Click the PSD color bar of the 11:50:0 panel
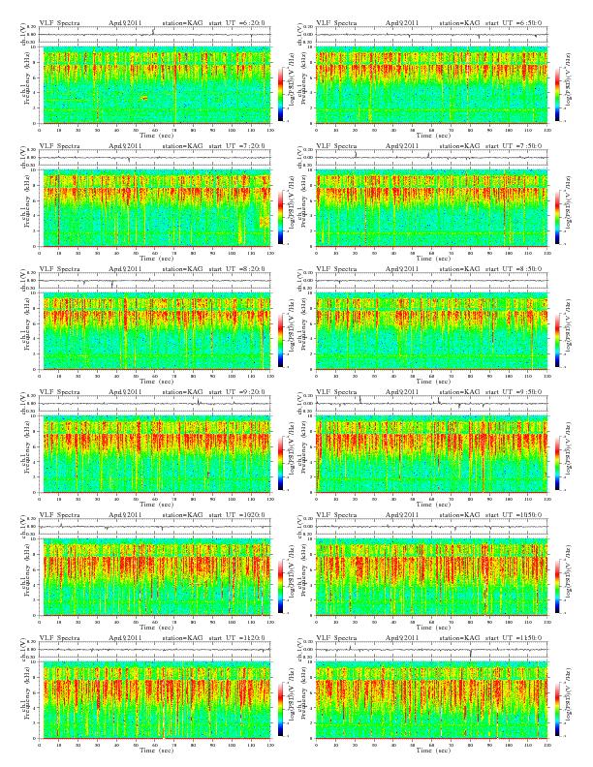 [x=558, y=709]
